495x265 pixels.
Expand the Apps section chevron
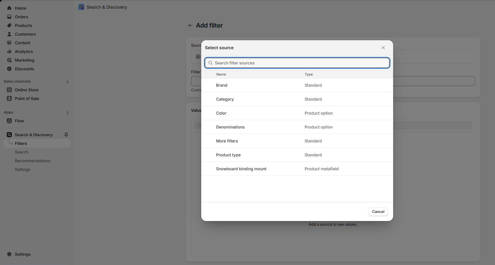coord(67,113)
